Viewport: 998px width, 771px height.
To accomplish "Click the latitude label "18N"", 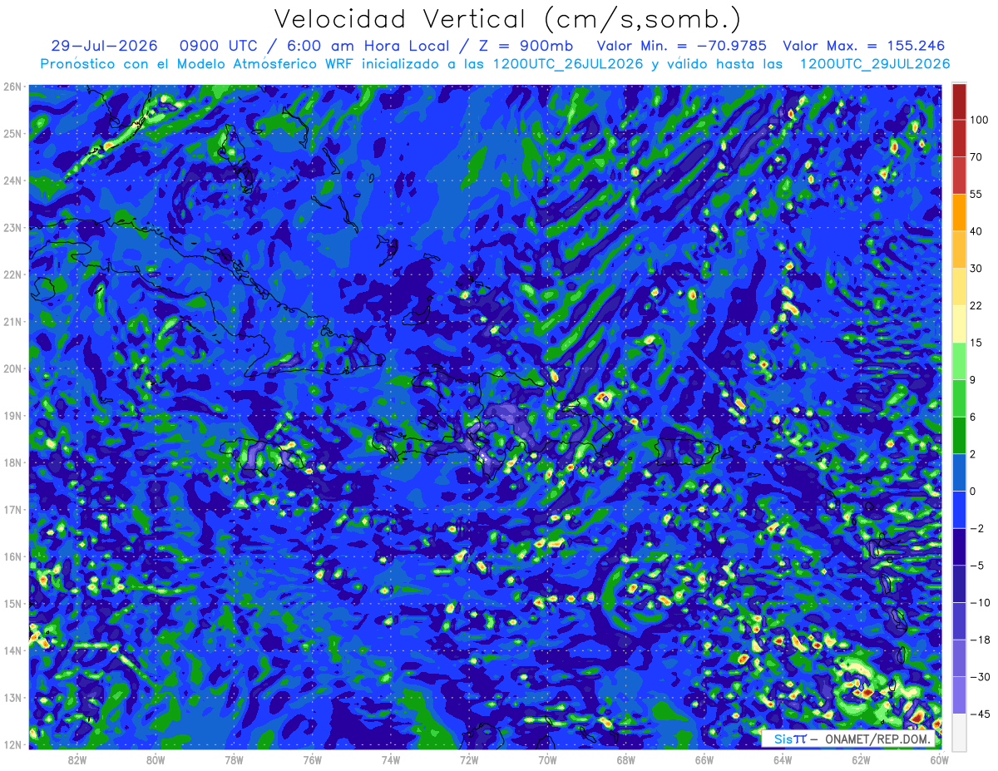I will [x=12, y=462].
